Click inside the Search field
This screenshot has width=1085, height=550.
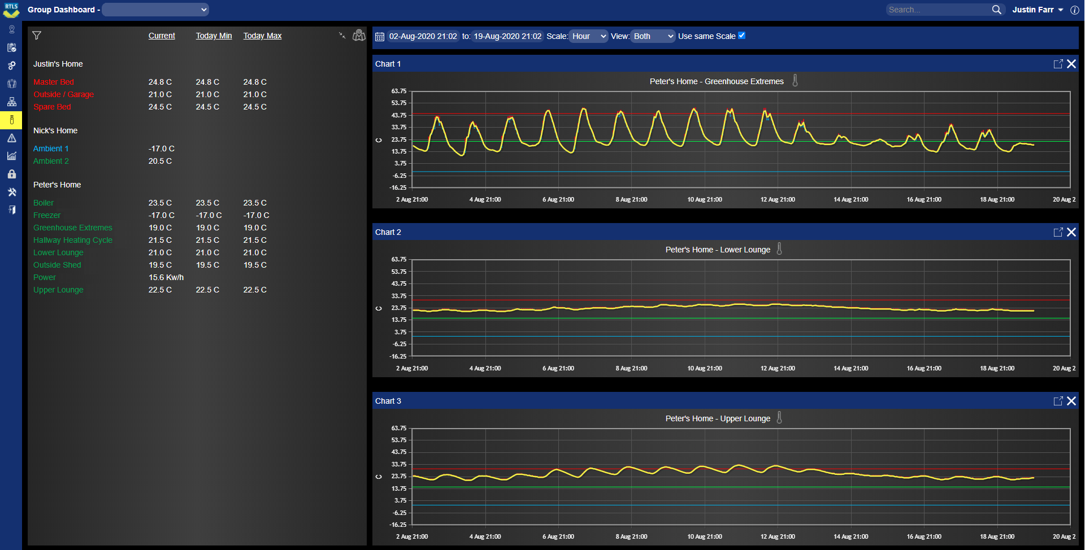pyautogui.click(x=938, y=9)
